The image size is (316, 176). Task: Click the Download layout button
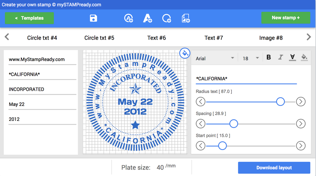pos(274,168)
